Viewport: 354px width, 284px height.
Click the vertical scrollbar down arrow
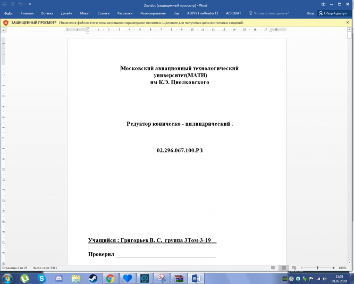coord(349,262)
